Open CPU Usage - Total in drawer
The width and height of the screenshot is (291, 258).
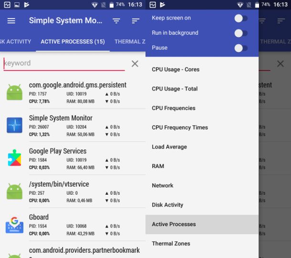[202, 89]
